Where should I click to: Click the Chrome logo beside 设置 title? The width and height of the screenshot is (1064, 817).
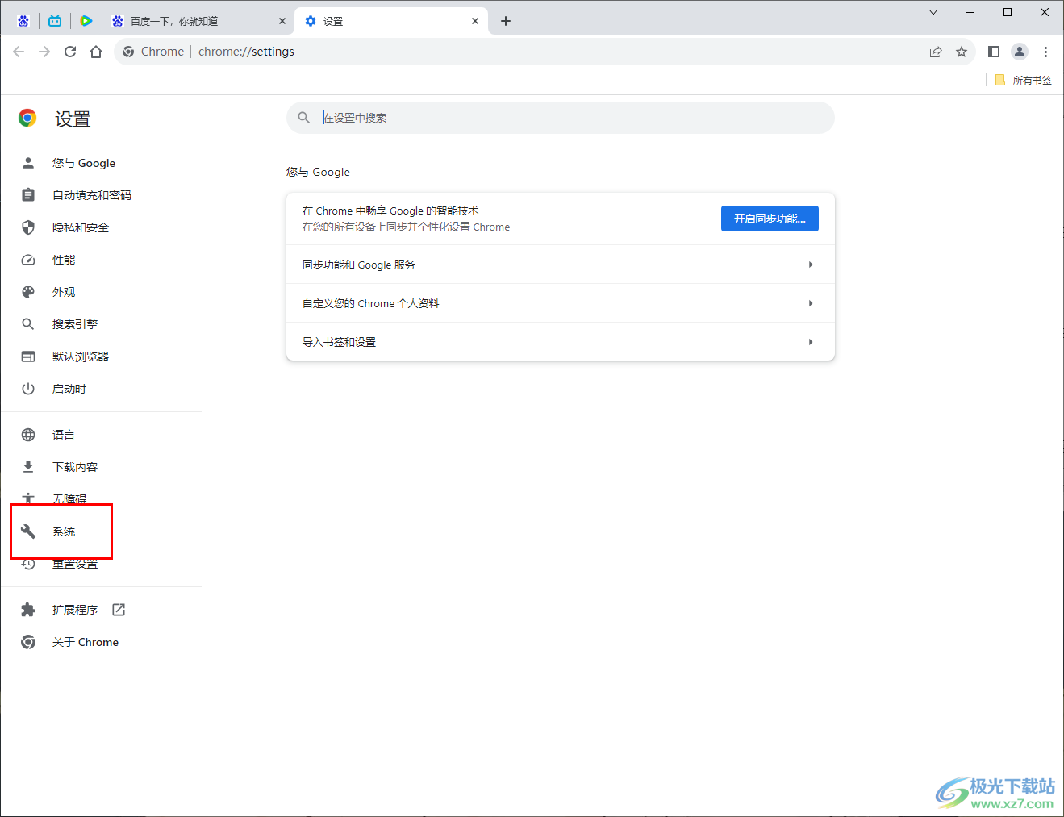(x=27, y=119)
